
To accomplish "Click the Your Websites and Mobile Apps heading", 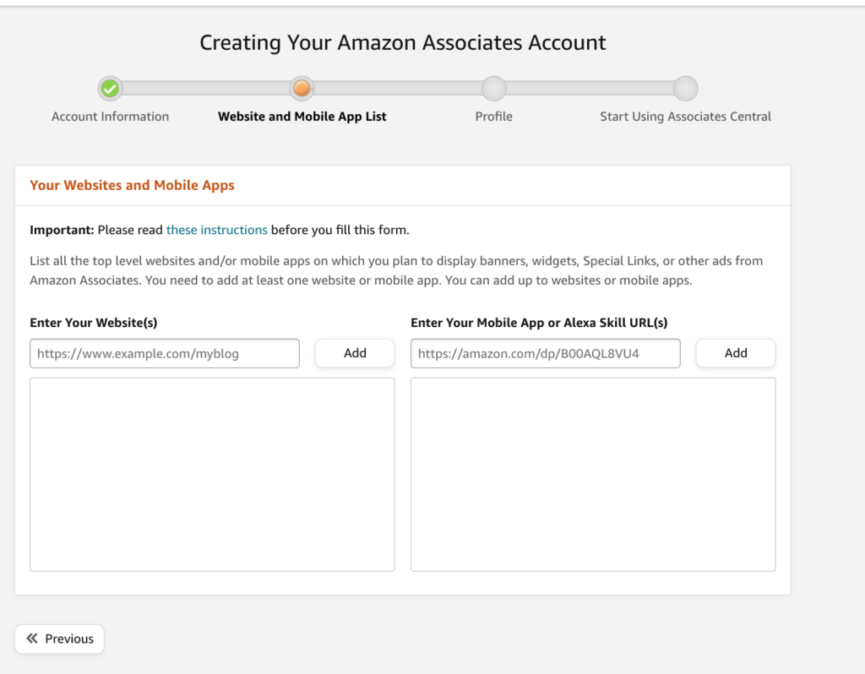I will [x=132, y=184].
